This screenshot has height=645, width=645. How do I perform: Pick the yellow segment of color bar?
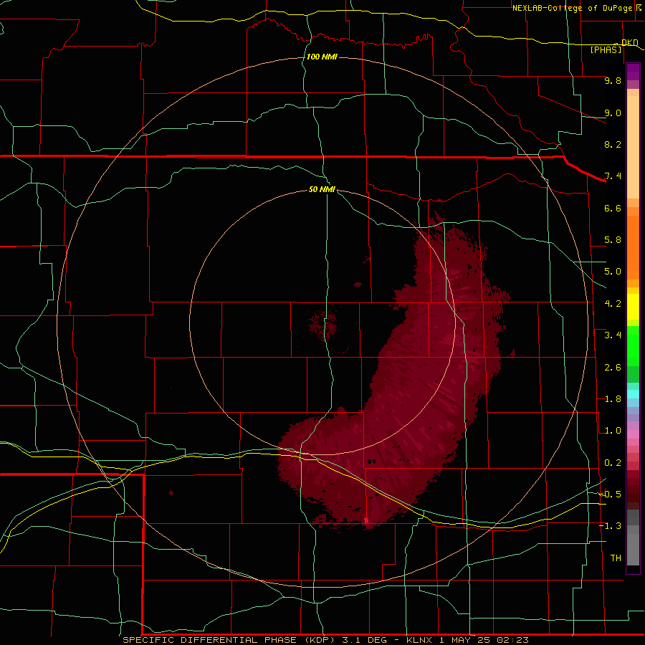633,307
